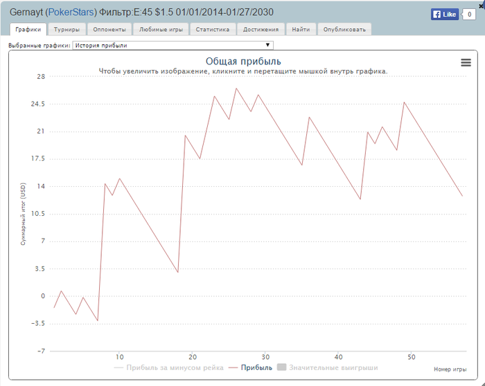Click the Facebook Like button
The height and width of the screenshot is (386, 485).
(x=445, y=15)
